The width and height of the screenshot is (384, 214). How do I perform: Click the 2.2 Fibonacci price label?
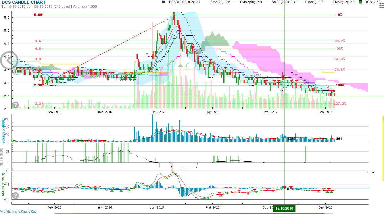(38, 104)
